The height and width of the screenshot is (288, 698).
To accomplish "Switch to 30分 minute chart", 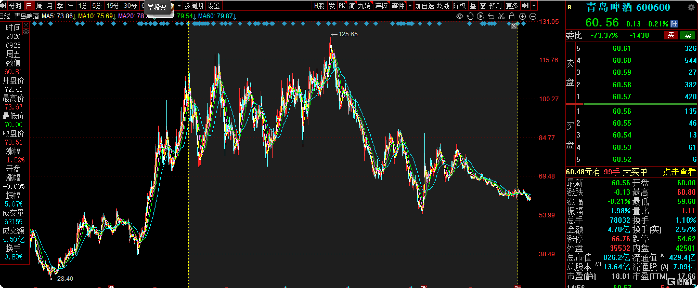I will coord(130,6).
